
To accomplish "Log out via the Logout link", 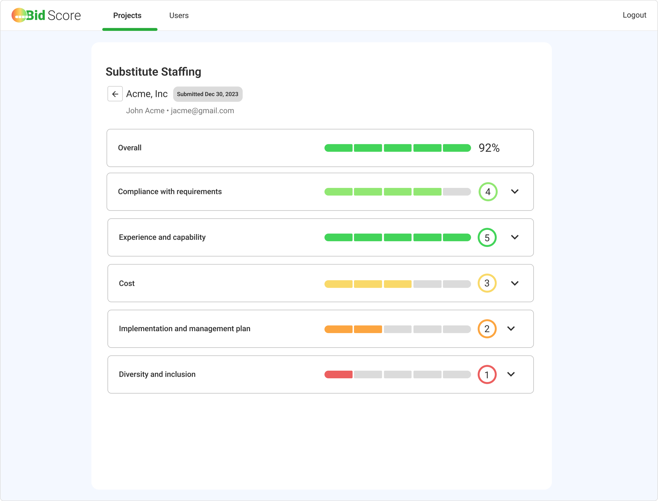I will [x=634, y=15].
